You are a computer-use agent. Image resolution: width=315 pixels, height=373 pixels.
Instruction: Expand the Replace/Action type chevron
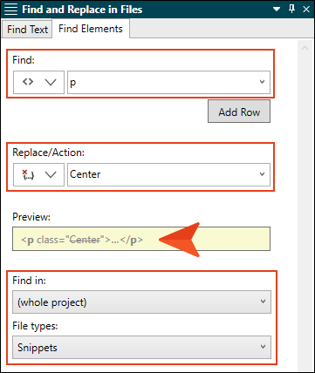pos(51,175)
